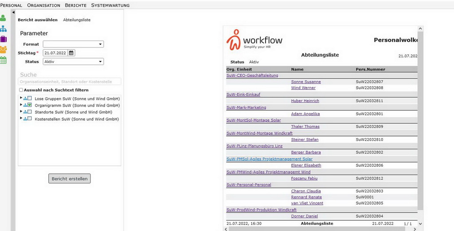Check the Standorte SuW checkbox
Image resolution: width=454 pixels, height=231 pixels.
(30, 112)
